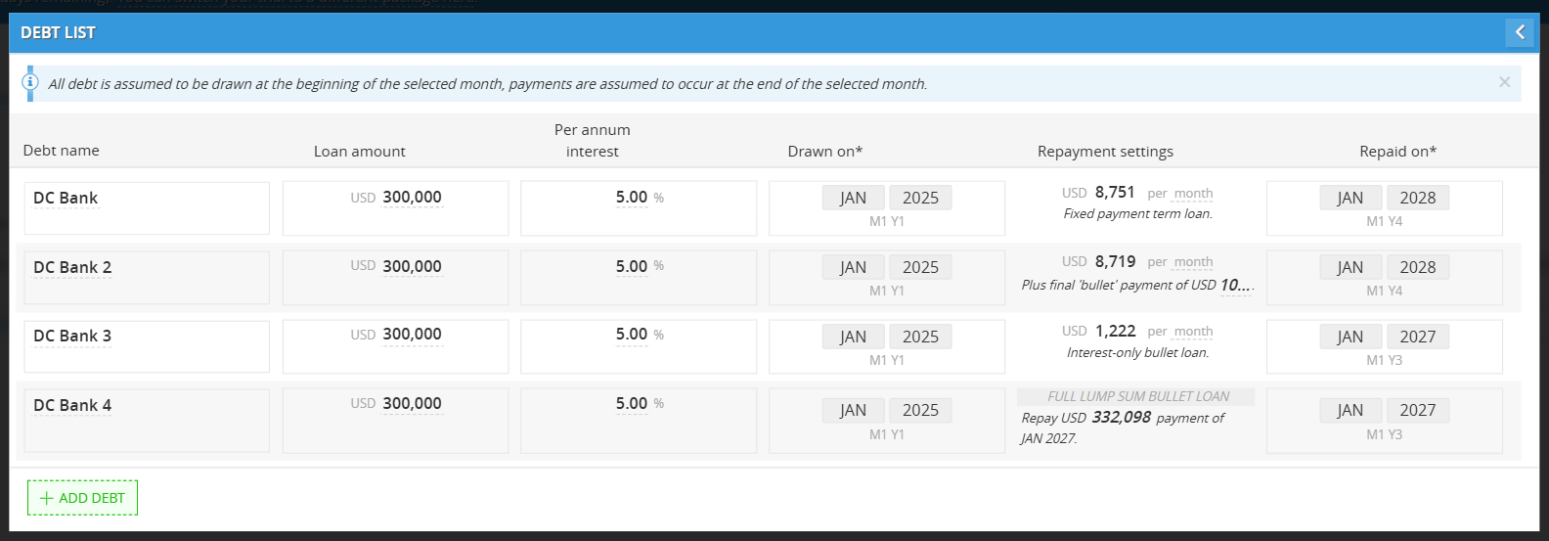Rename the DC Bank 4 debt entry
1549x541 pixels.
pyautogui.click(x=72, y=406)
